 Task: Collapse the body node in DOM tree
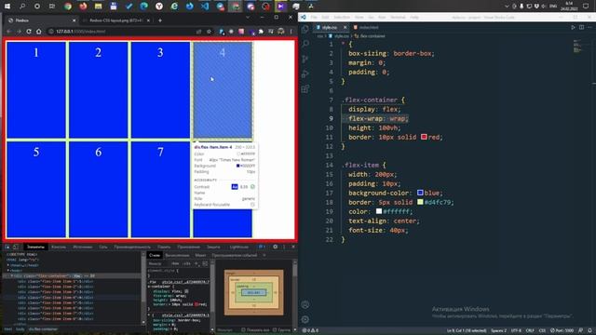click(x=8, y=271)
